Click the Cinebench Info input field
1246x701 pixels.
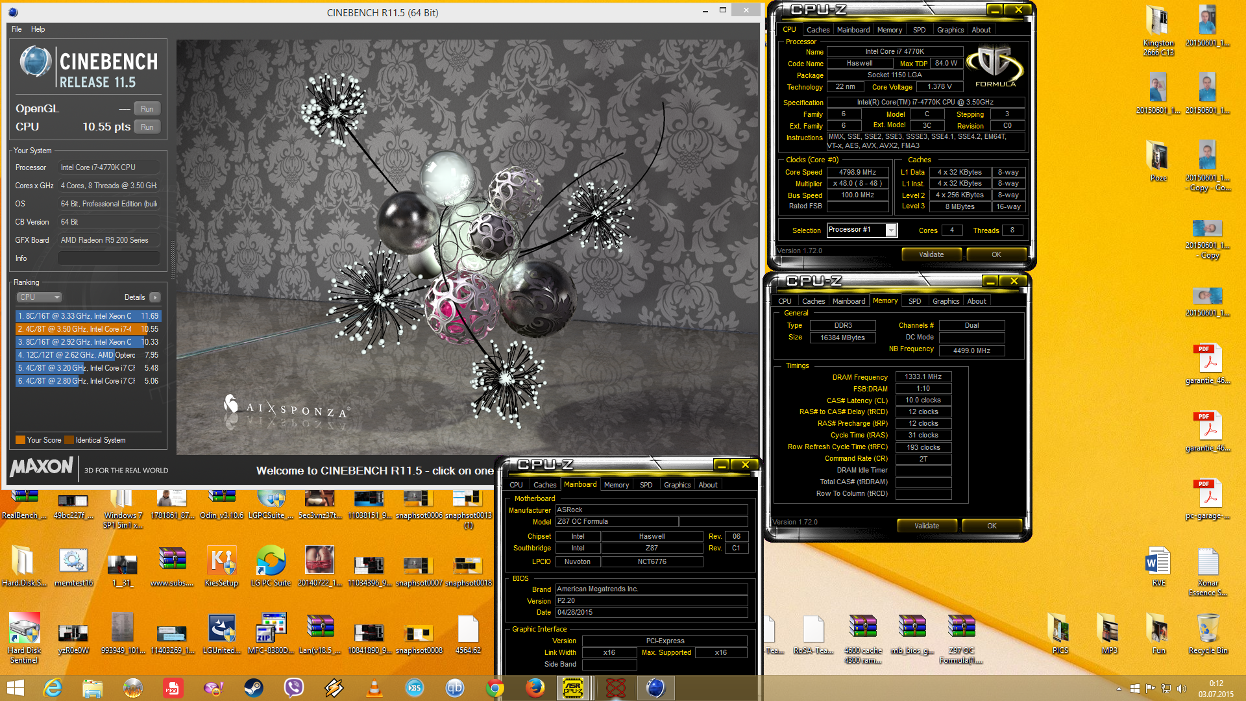[x=109, y=258]
